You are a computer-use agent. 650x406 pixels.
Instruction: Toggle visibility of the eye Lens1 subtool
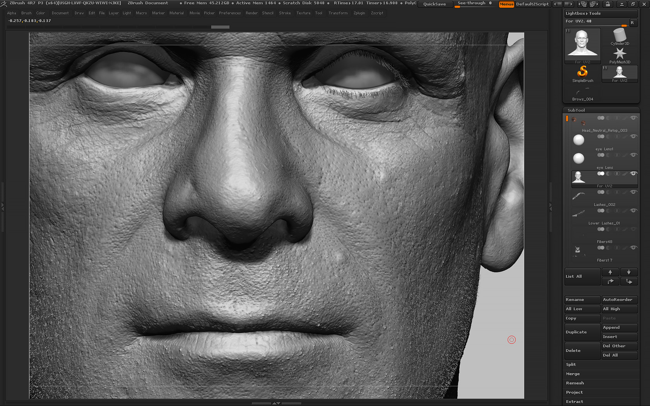[633, 136]
